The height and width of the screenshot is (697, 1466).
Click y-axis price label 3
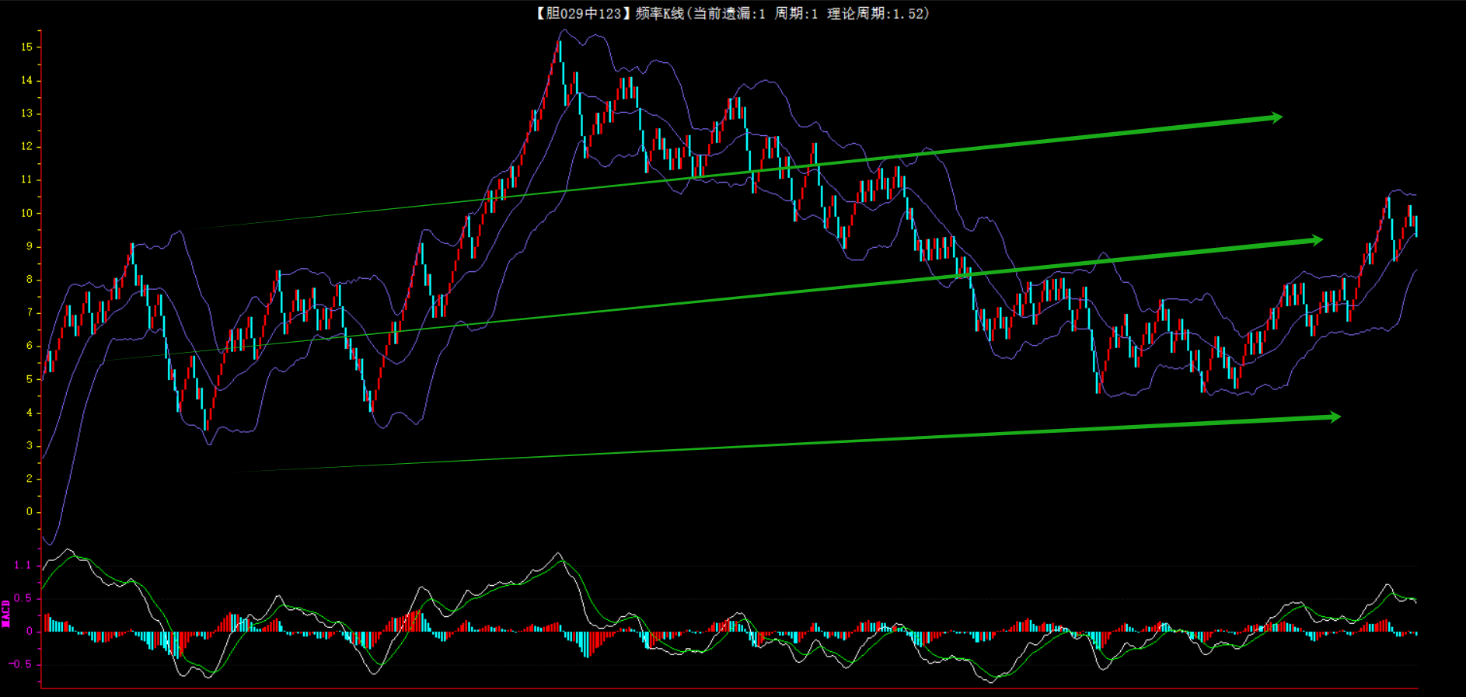tap(30, 445)
